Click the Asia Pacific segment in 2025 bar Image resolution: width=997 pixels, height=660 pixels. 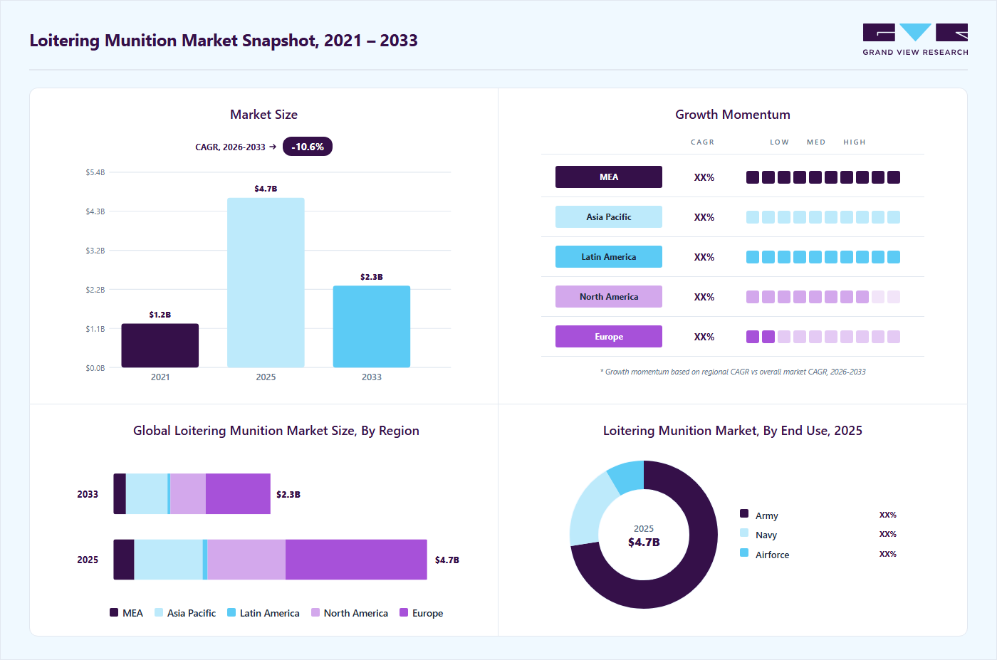[x=169, y=560]
